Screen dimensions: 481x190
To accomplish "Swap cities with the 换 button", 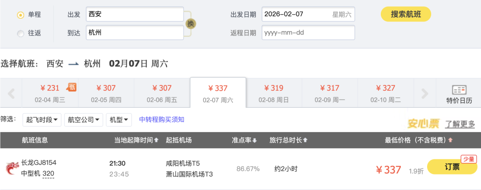I will click(191, 24).
